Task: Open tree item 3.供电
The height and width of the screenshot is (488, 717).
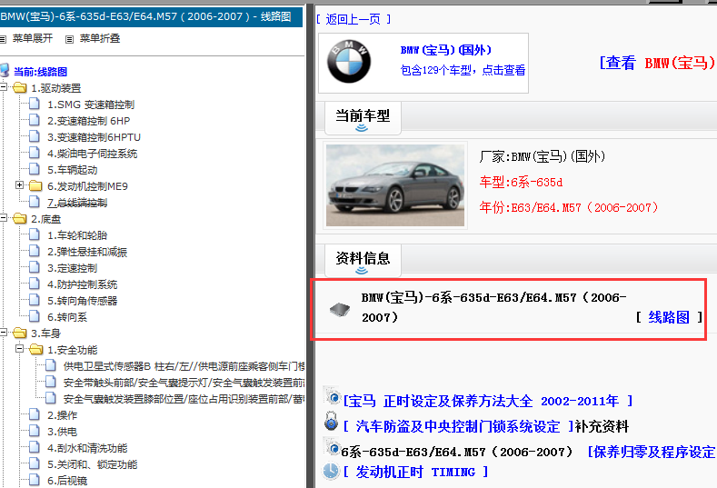Action: click(62, 432)
